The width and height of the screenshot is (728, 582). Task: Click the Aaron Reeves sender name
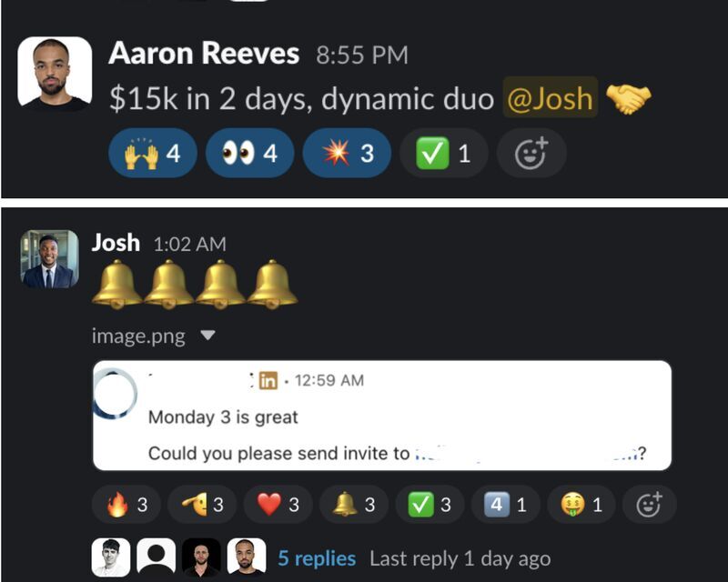click(x=204, y=54)
